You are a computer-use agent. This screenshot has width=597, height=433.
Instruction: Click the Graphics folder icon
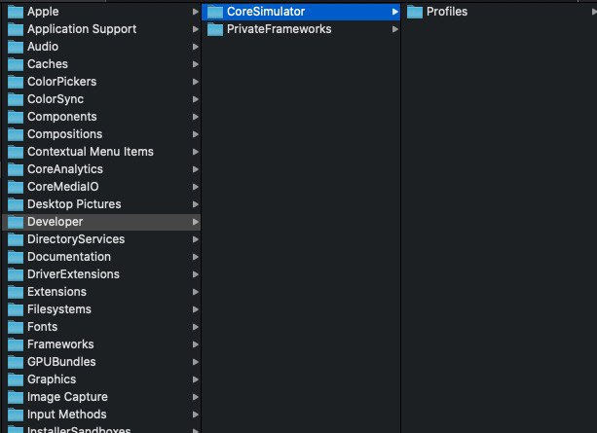[x=16, y=379]
